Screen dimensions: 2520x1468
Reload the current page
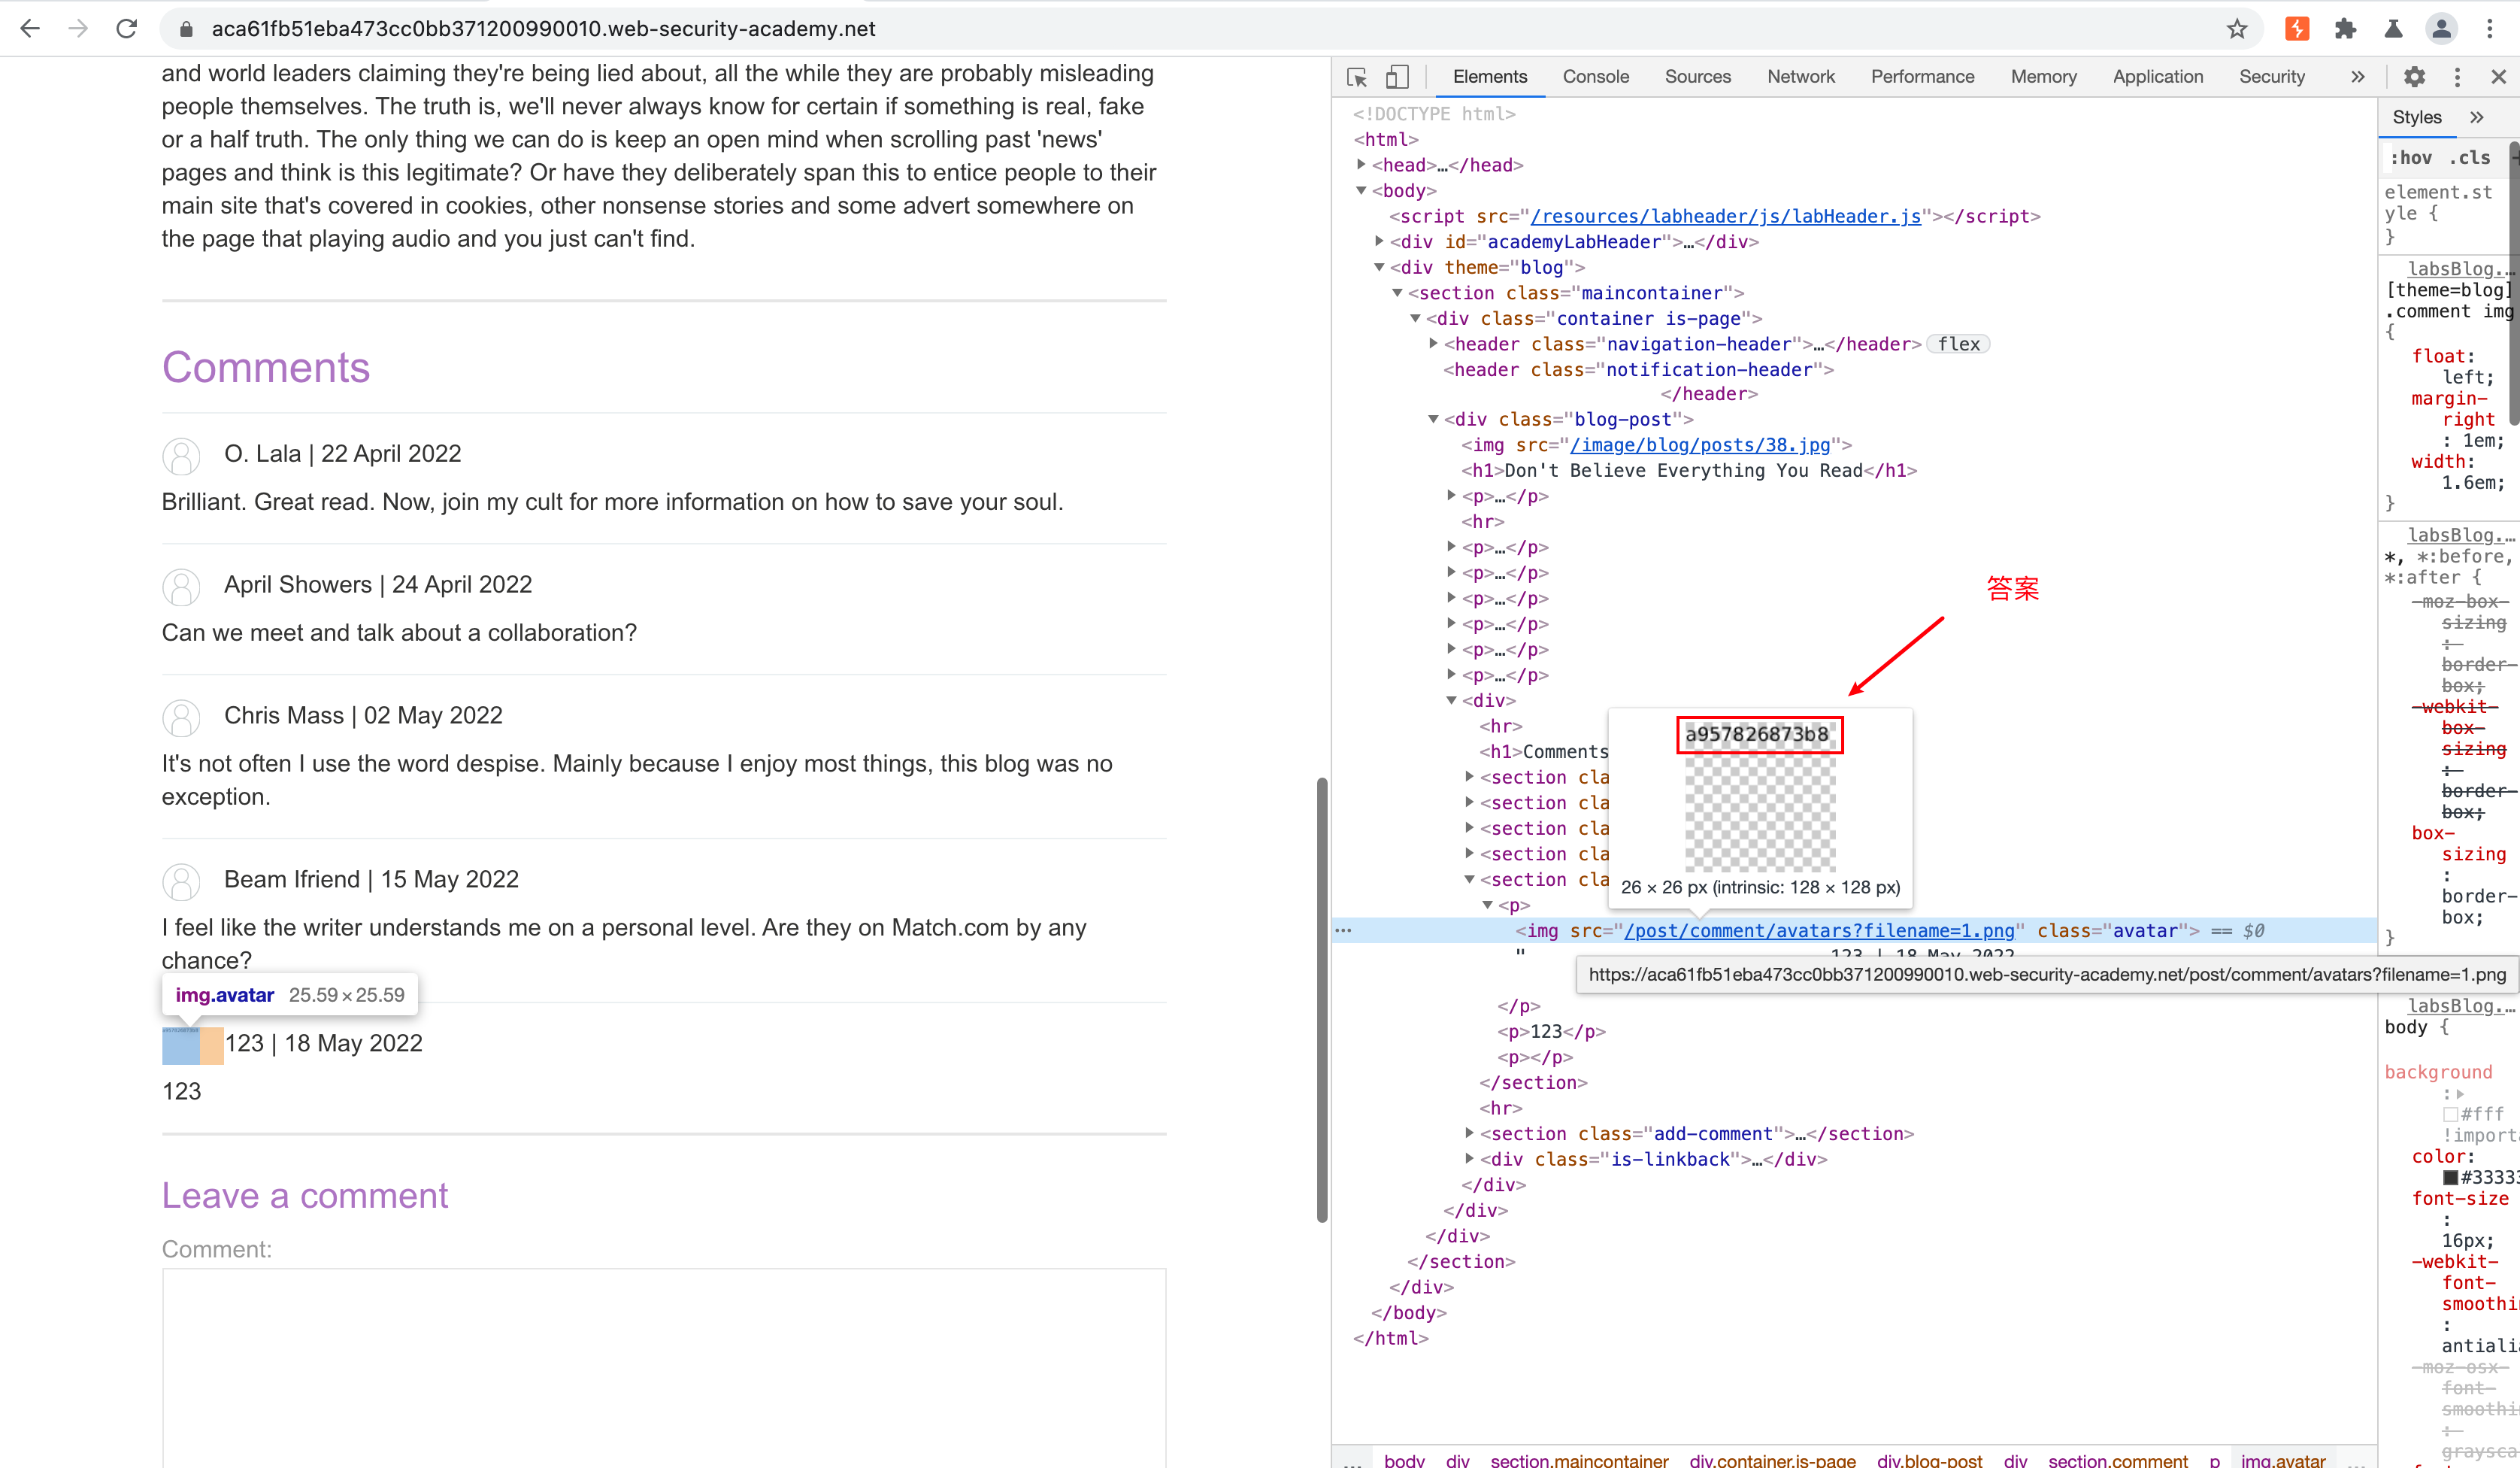[x=126, y=28]
